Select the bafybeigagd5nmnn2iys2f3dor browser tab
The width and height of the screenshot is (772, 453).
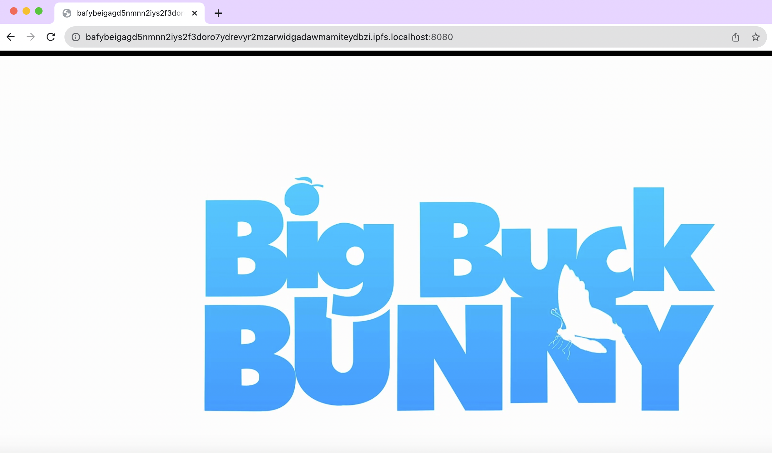coord(130,13)
